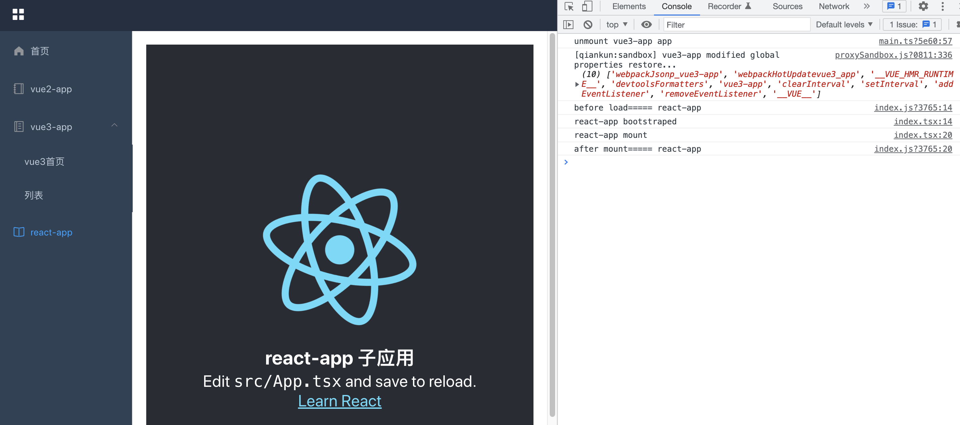960x425 pixels.
Task: Click the 'react-app bootstraped' log text
Action: tap(625, 122)
